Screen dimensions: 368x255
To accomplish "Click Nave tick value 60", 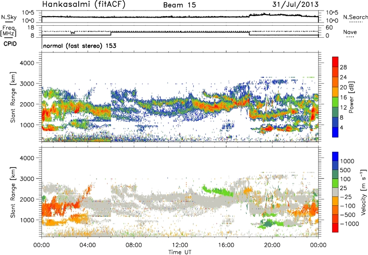I will click(329, 28).
